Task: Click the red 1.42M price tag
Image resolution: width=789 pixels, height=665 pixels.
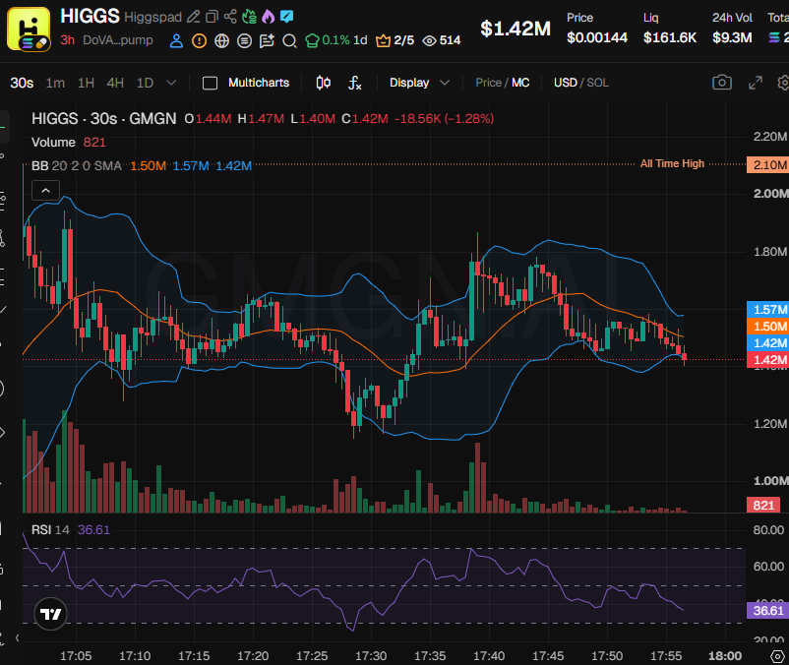Action: point(768,360)
